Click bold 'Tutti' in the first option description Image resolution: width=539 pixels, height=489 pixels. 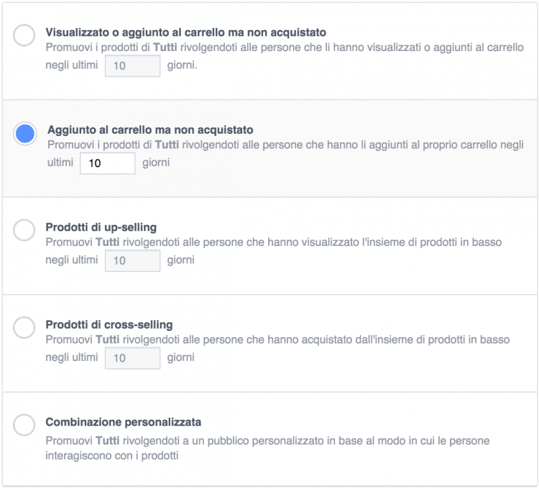pyautogui.click(x=169, y=48)
